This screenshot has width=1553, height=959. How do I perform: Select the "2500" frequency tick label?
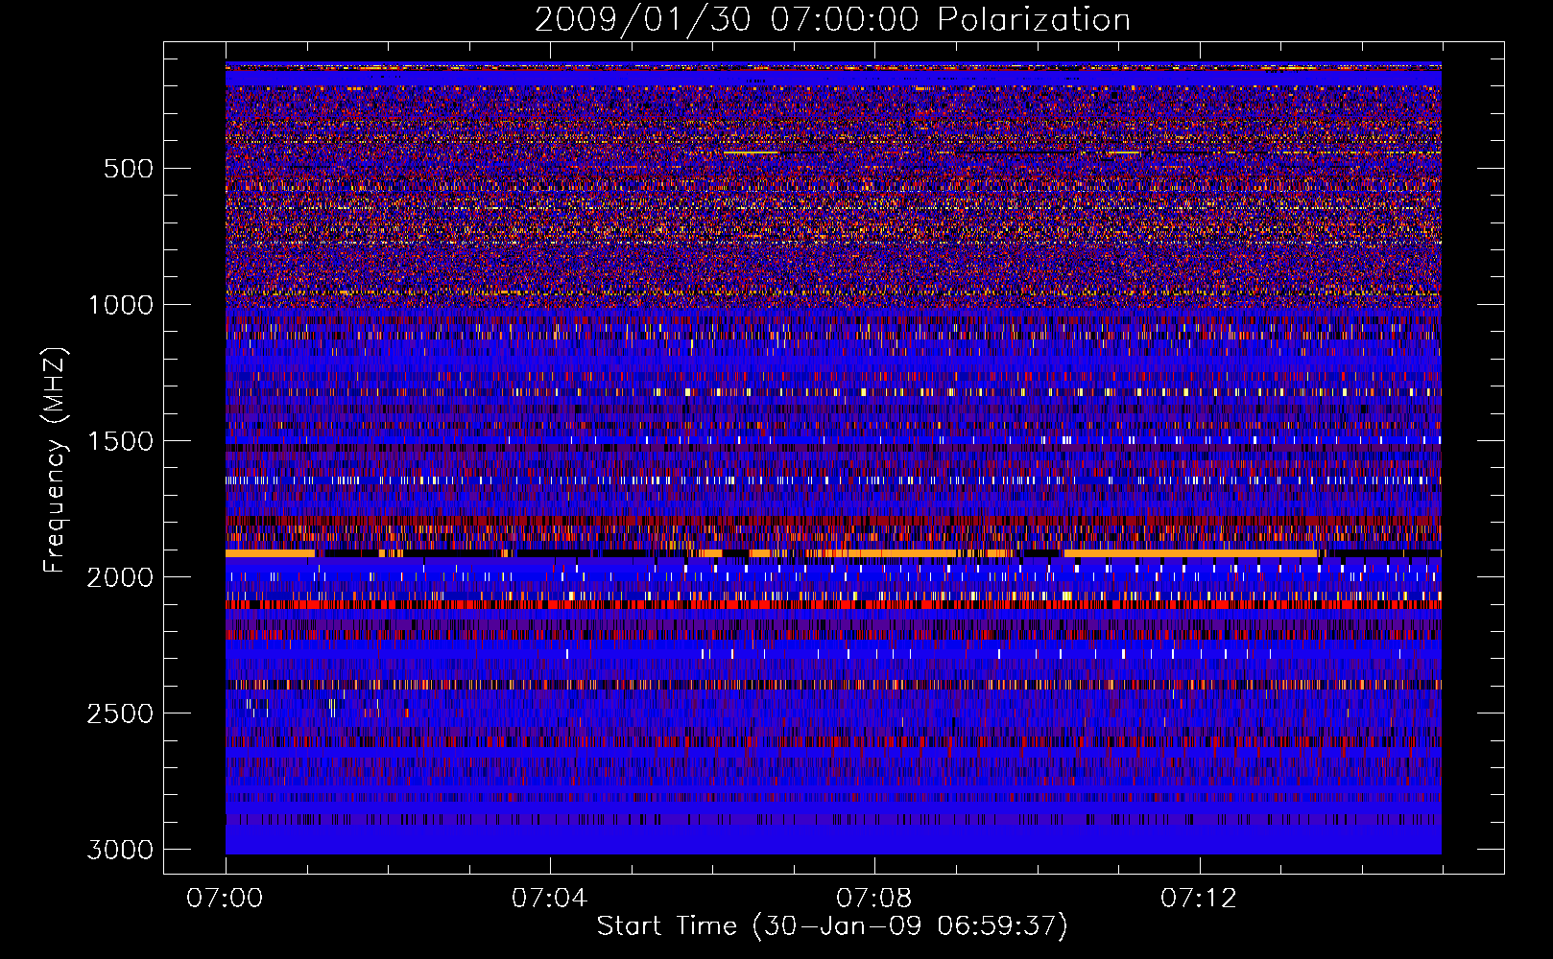pos(120,713)
